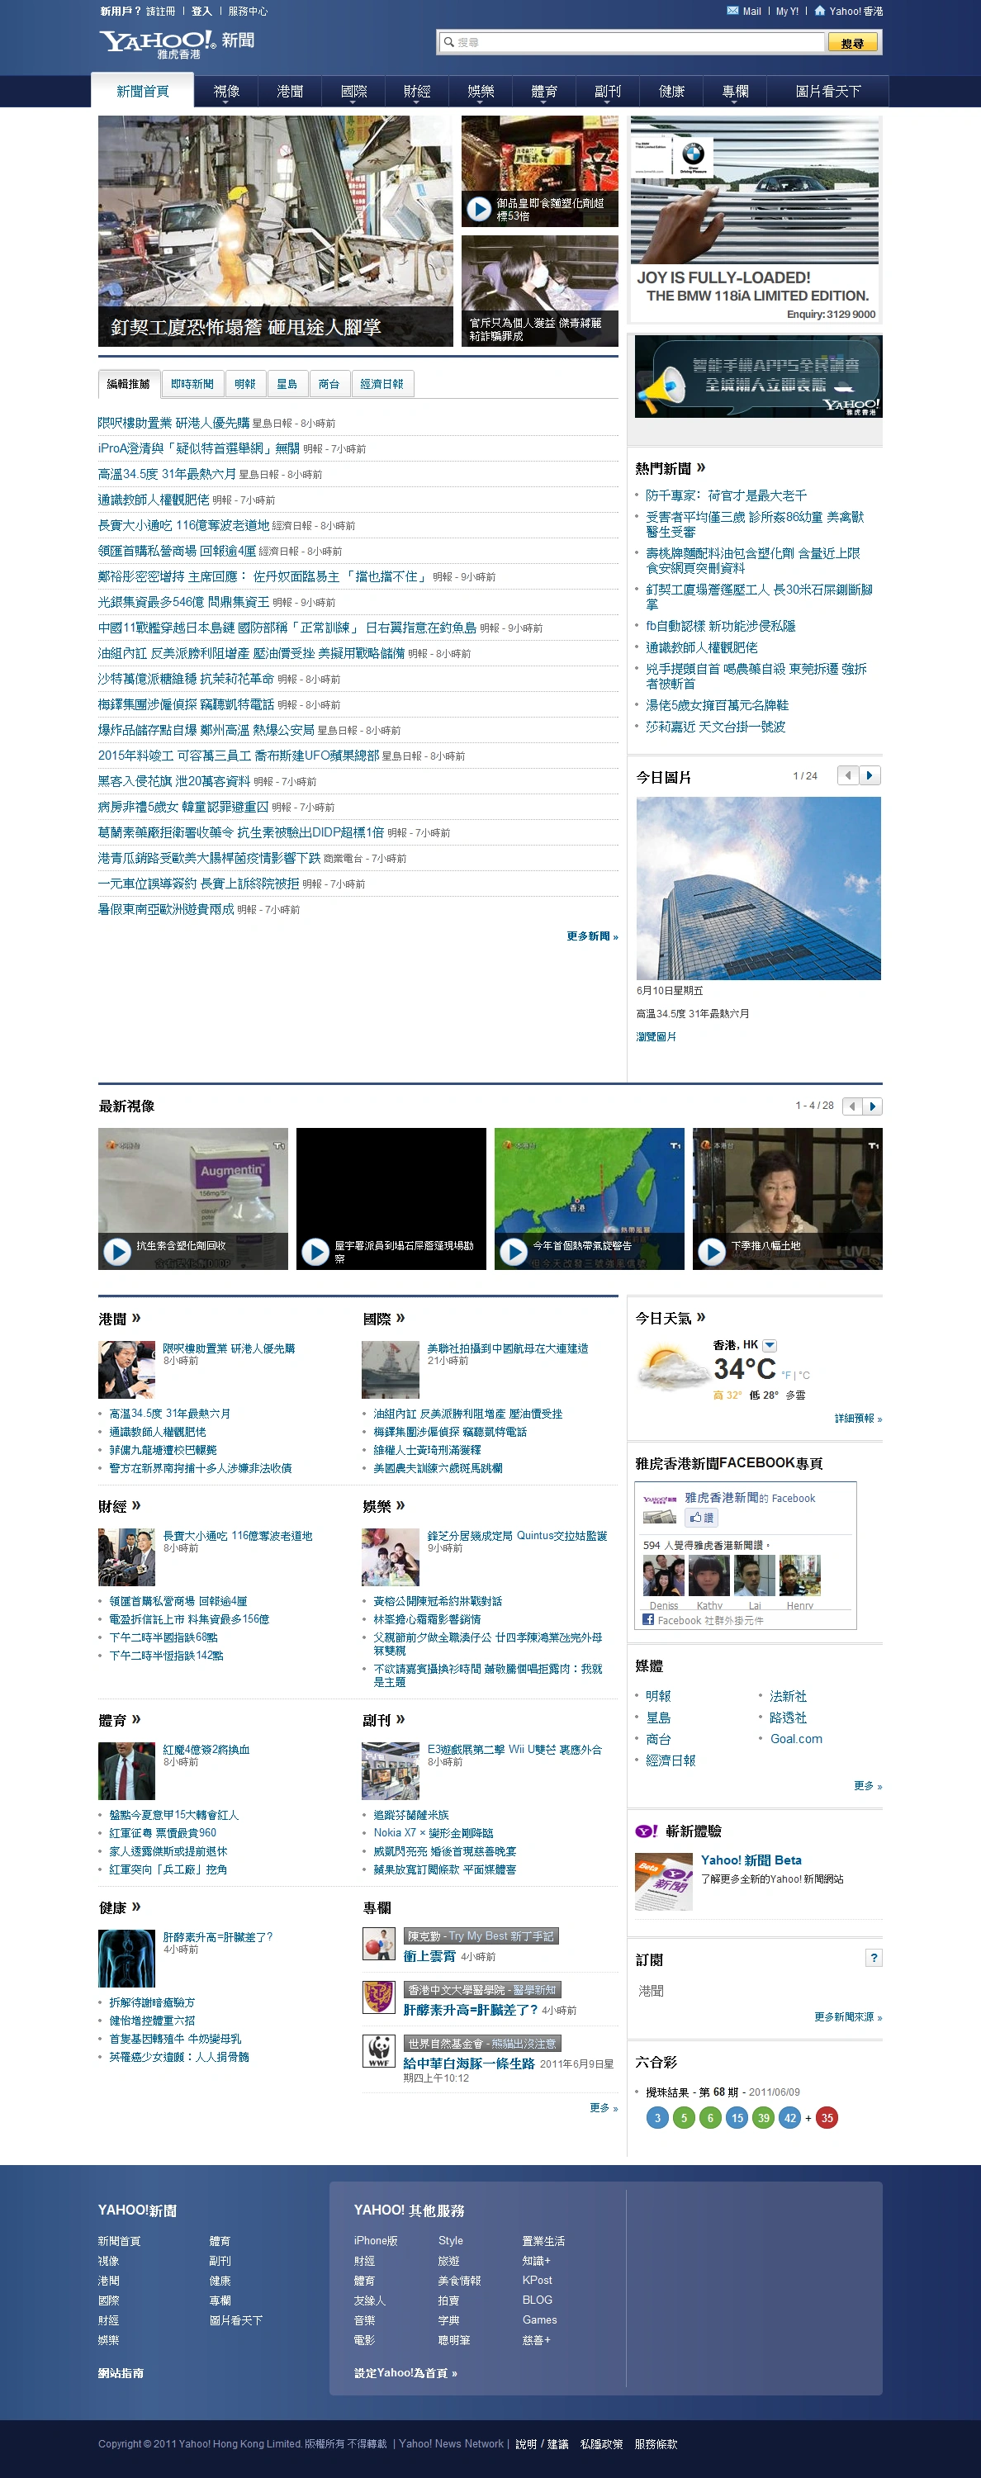Image resolution: width=981 pixels, height=2478 pixels.
Task: Click the WWF panda logo in 專欄
Action: (378, 2052)
